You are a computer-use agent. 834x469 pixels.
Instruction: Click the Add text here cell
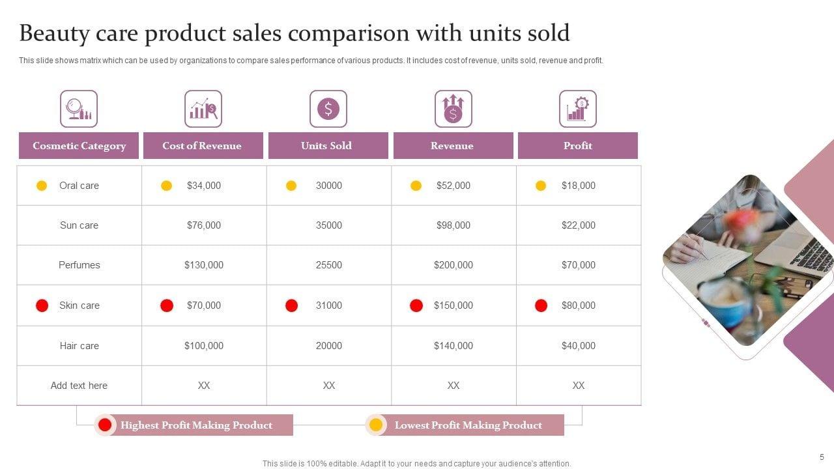coord(79,386)
